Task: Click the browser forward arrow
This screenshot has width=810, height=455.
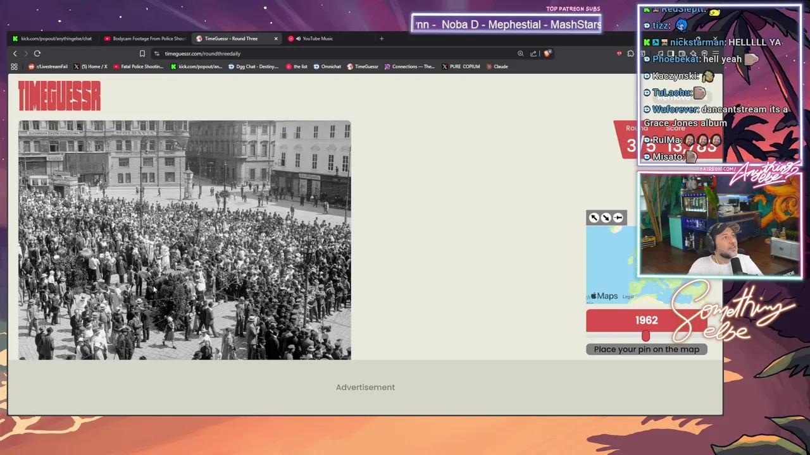Action: click(x=26, y=54)
